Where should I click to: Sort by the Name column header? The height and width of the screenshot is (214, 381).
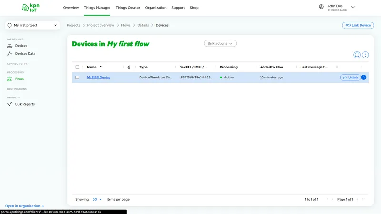point(91,67)
